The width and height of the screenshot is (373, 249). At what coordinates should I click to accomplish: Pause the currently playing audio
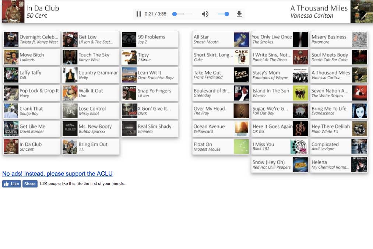tap(139, 14)
